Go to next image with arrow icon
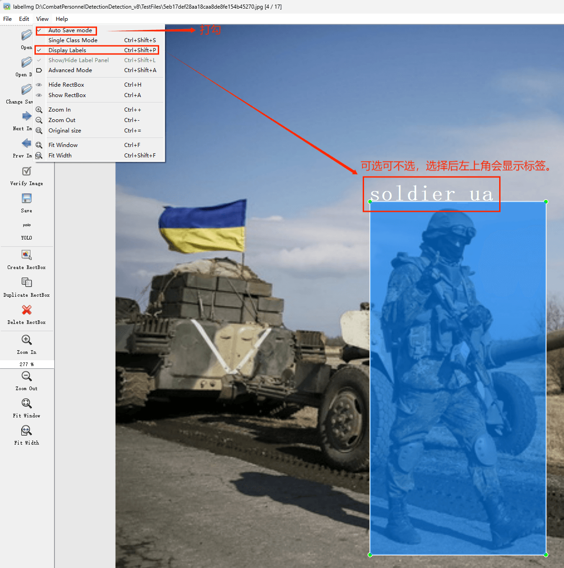The image size is (564, 568). point(26,117)
